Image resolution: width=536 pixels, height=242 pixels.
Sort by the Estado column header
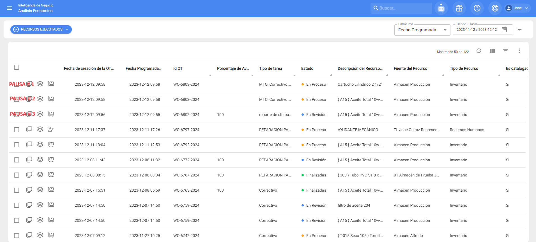point(307,68)
